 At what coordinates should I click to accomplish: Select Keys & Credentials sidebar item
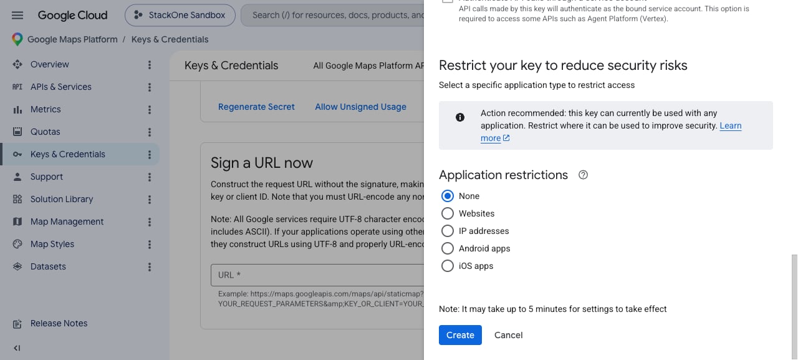pos(68,154)
